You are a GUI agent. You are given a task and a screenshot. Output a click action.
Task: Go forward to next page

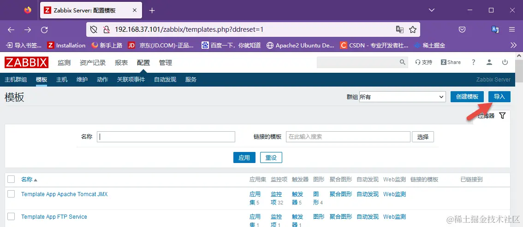[x=28, y=29]
